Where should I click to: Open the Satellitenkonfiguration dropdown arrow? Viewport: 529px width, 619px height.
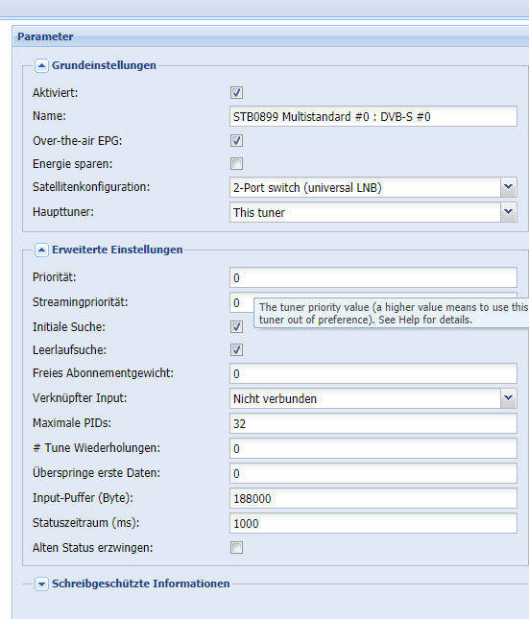pos(509,187)
